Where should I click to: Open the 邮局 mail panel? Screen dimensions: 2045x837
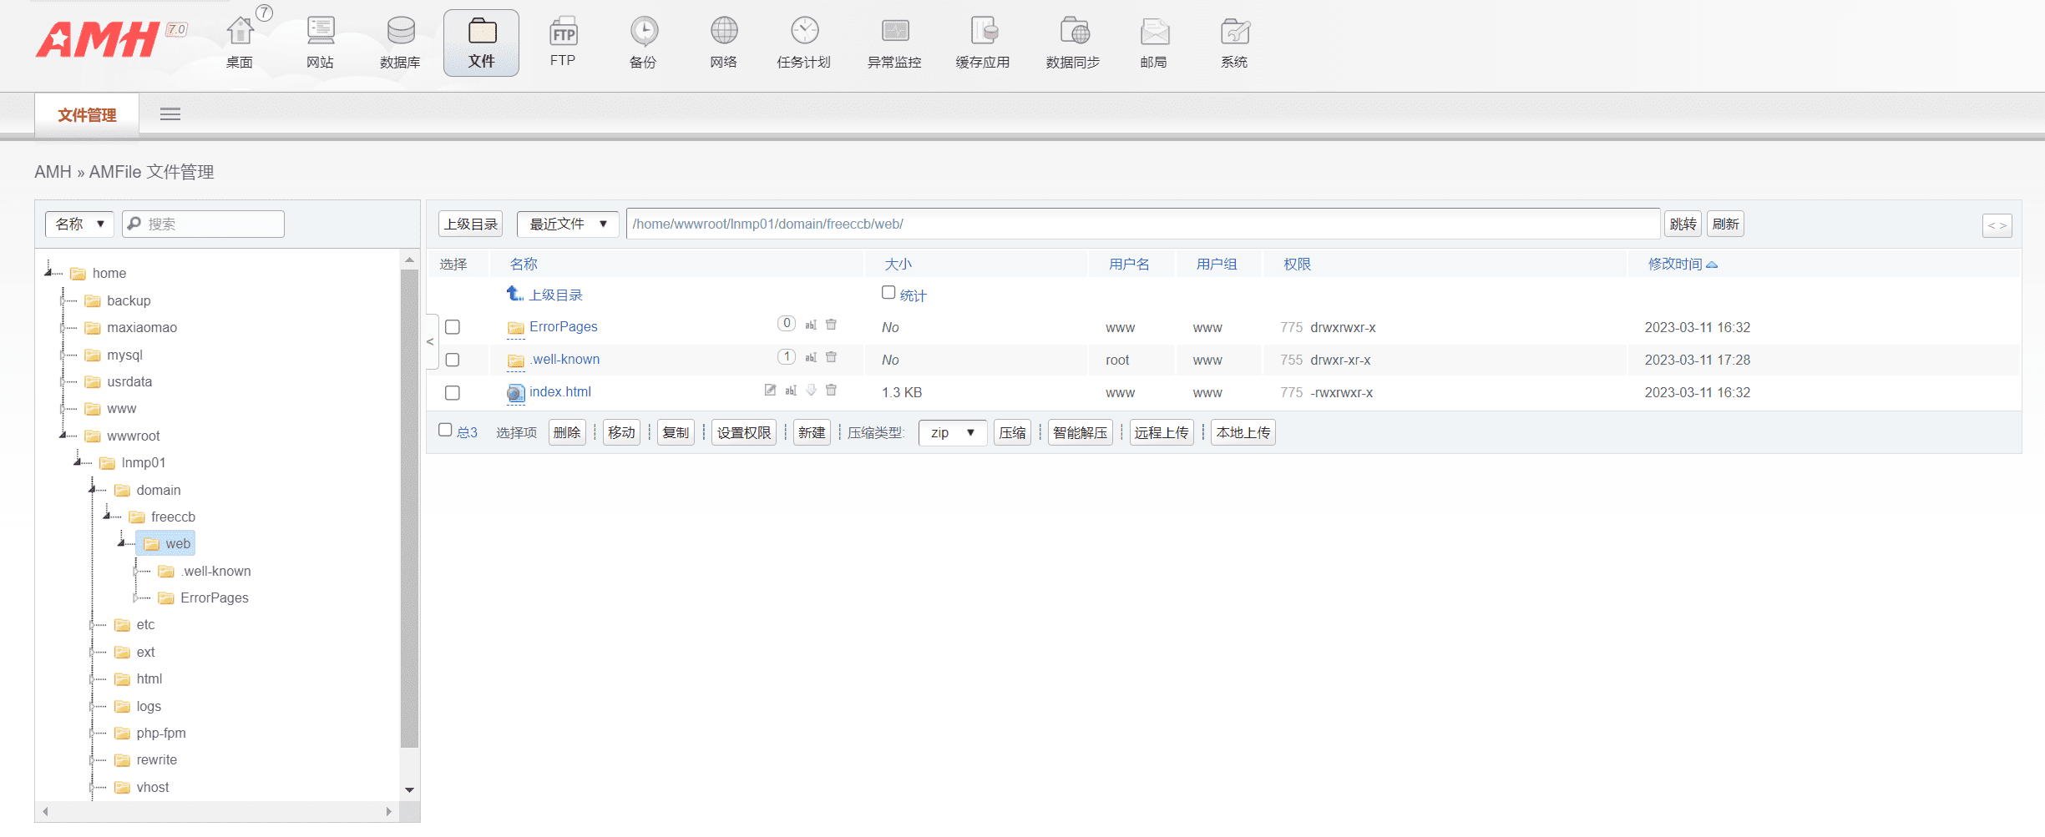coord(1154,40)
